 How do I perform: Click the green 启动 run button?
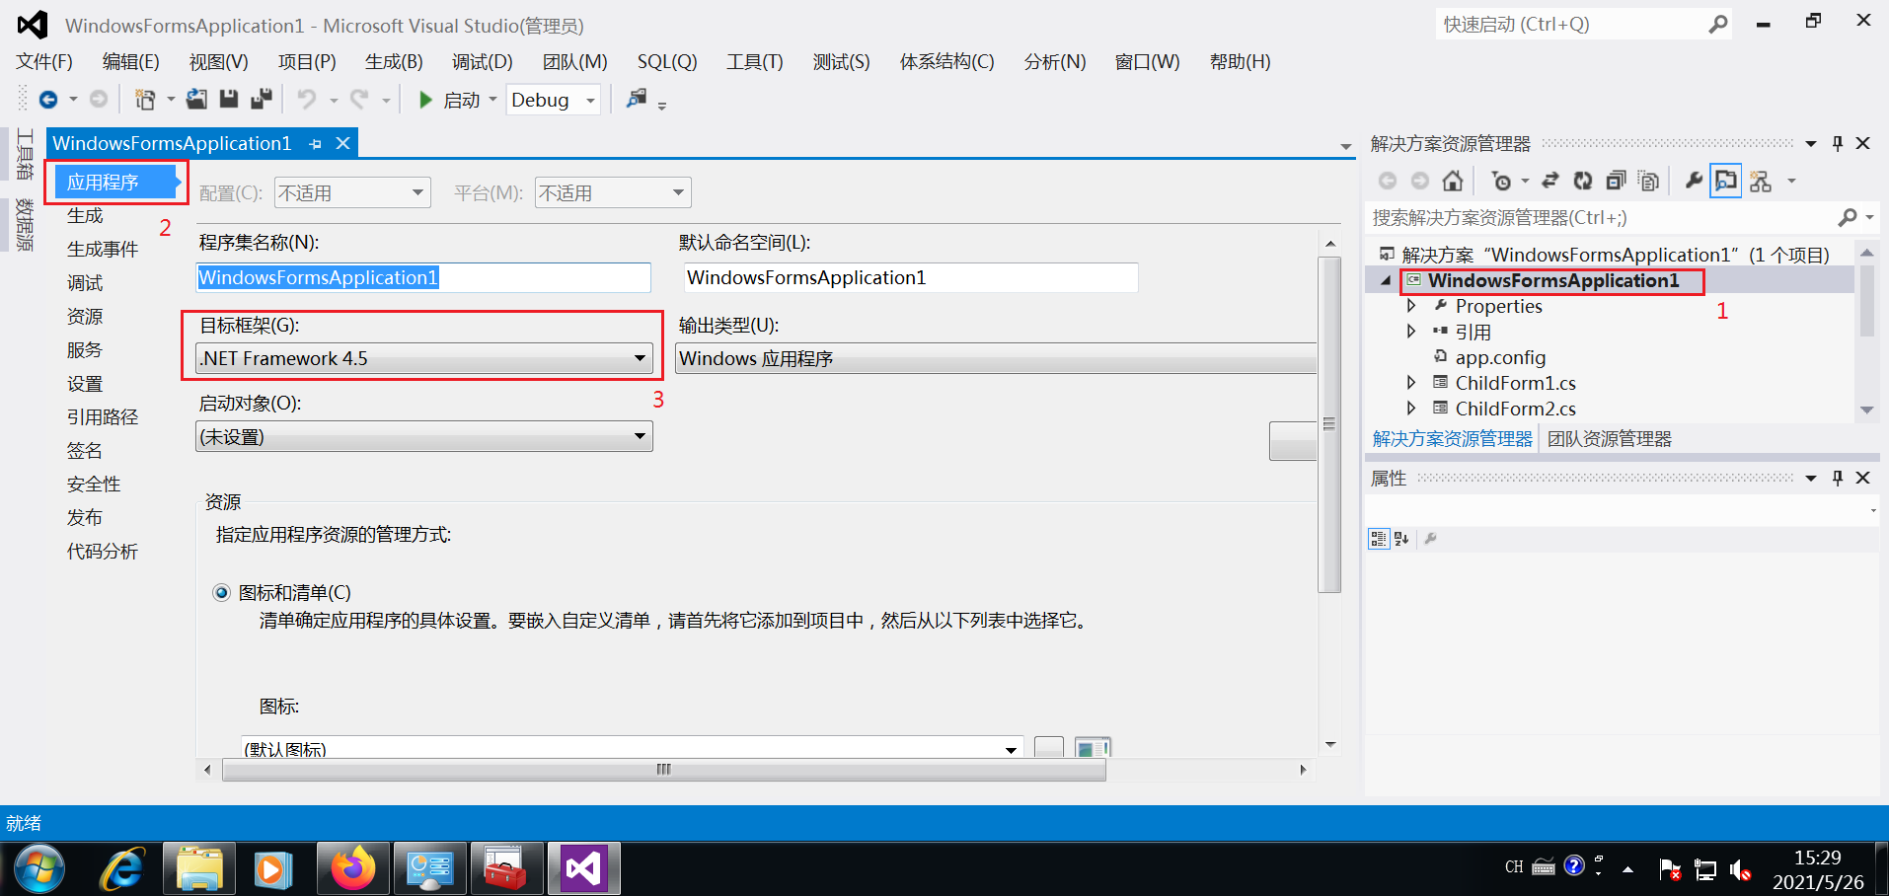[x=425, y=100]
